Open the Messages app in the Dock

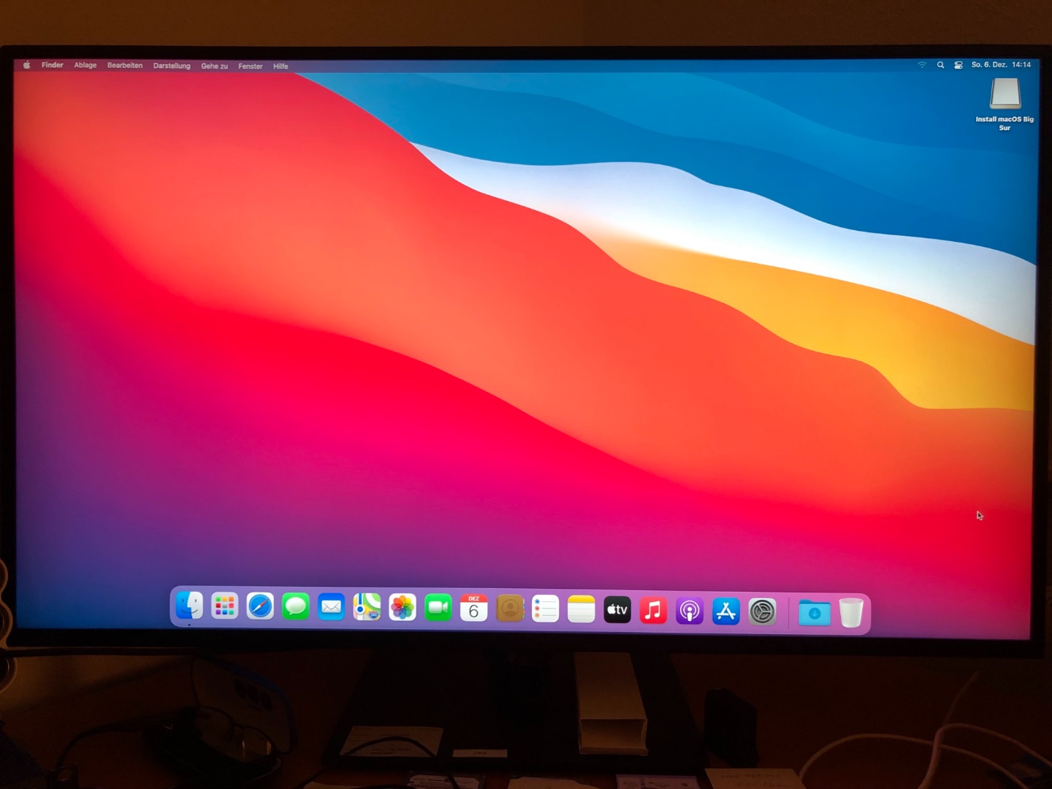click(x=296, y=607)
